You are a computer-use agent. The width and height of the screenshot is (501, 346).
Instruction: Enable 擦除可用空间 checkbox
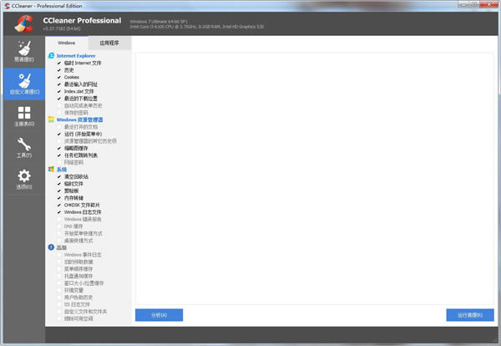click(59, 318)
